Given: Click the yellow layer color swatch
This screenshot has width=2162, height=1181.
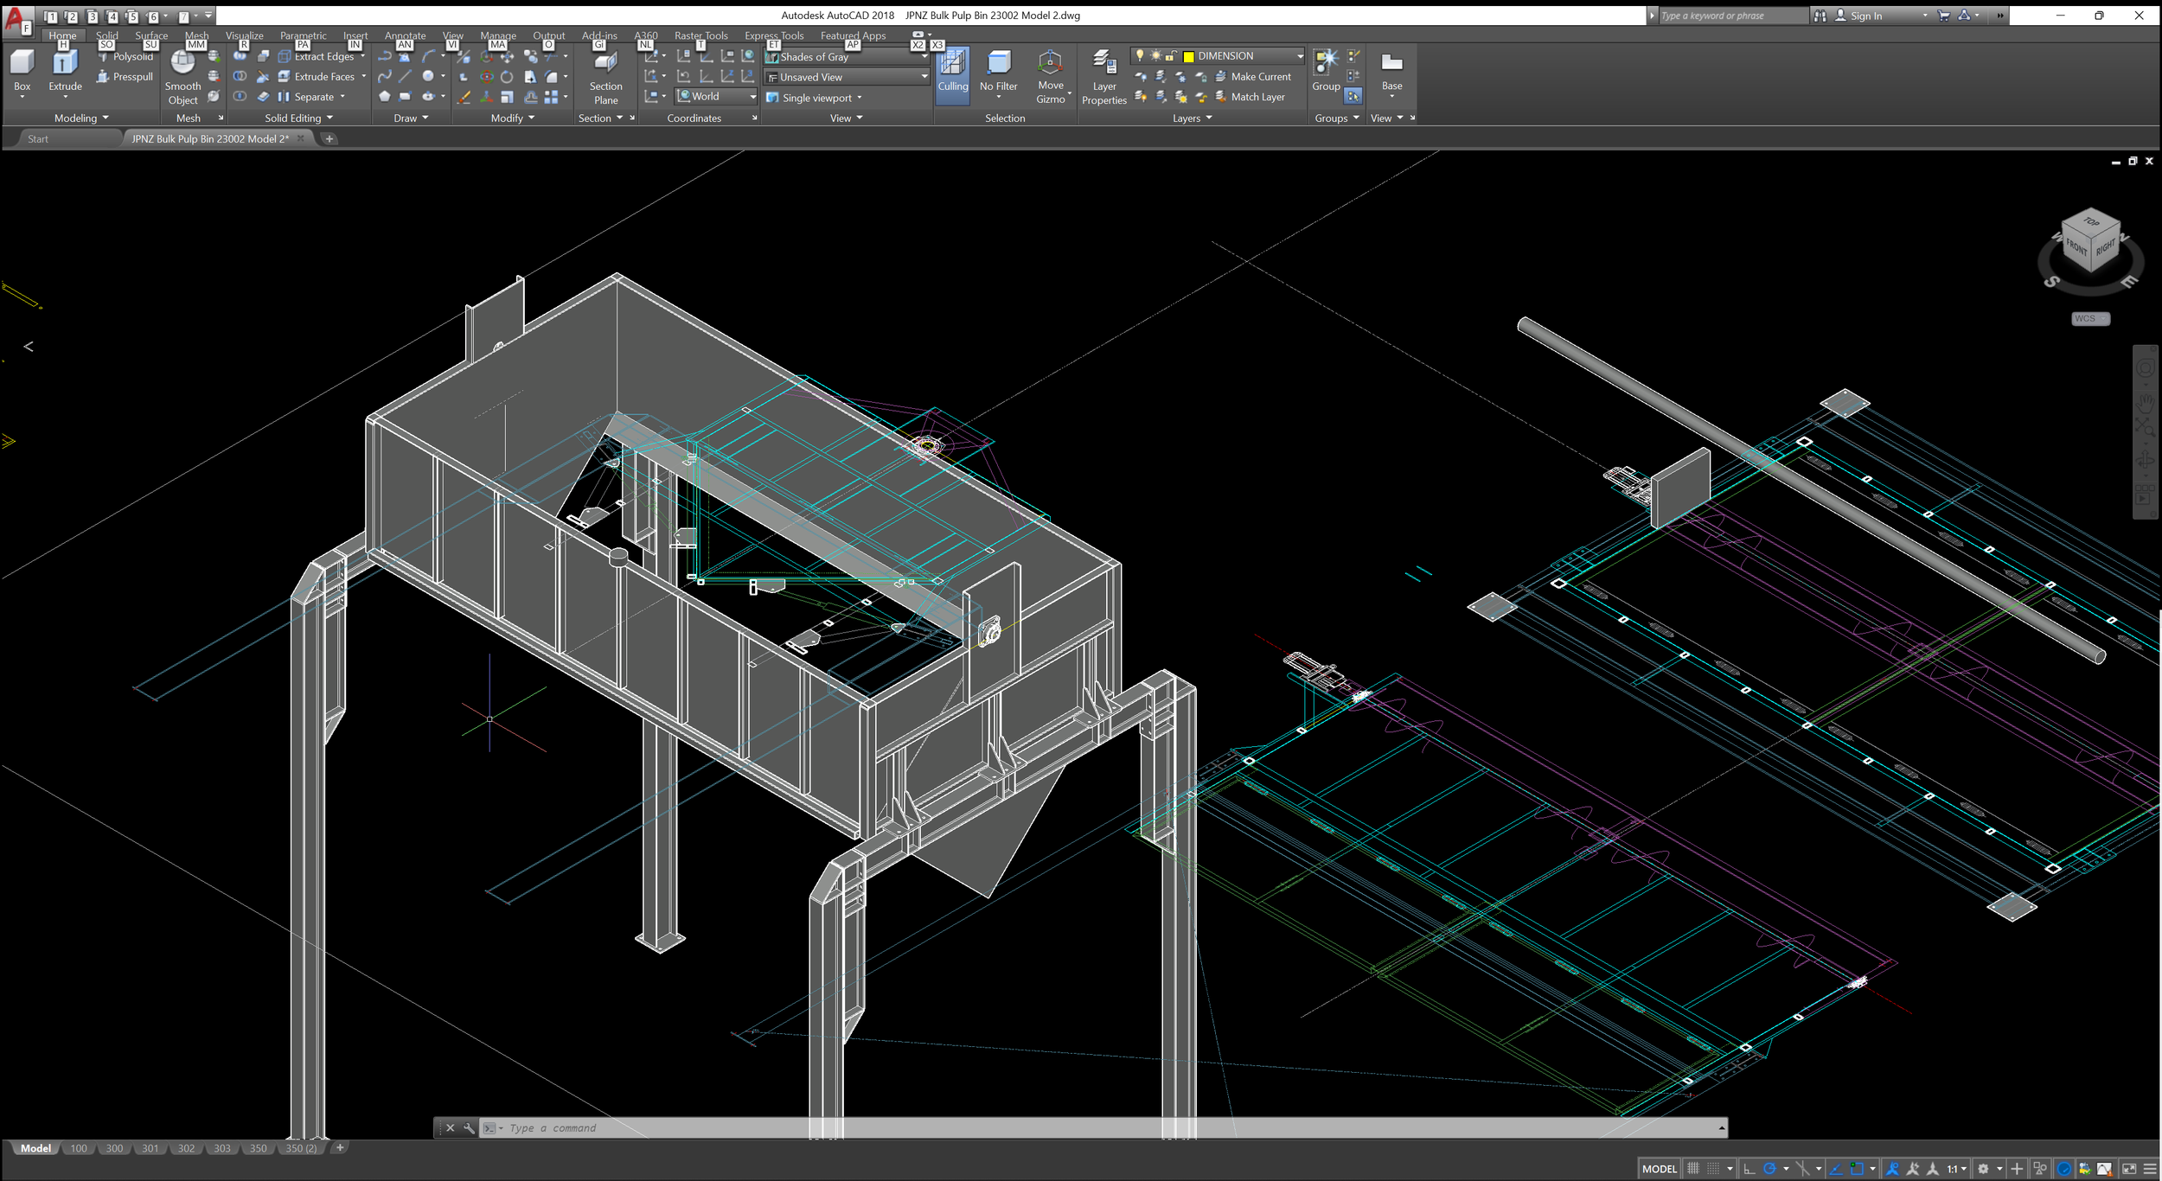Looking at the screenshot, I should point(1188,56).
